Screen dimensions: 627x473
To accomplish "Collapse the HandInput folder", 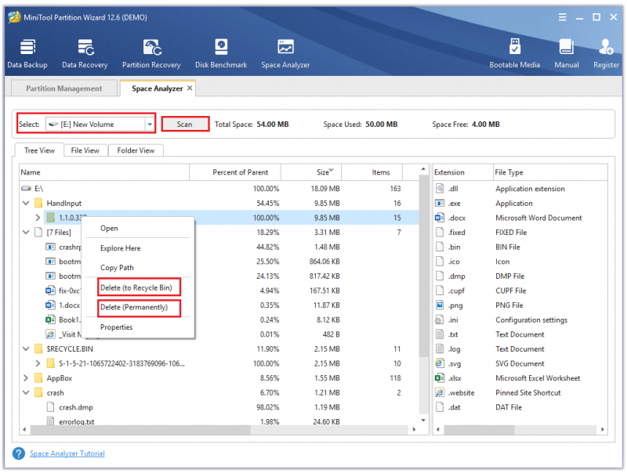I will [x=26, y=203].
